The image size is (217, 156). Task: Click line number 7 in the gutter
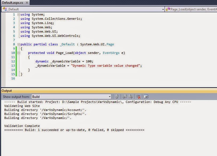tap(14, 40)
